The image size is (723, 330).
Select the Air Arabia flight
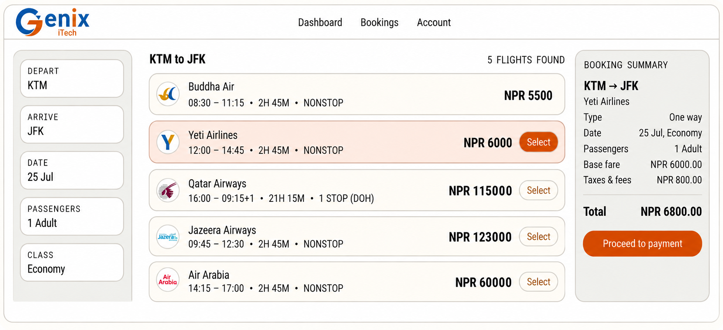click(538, 282)
